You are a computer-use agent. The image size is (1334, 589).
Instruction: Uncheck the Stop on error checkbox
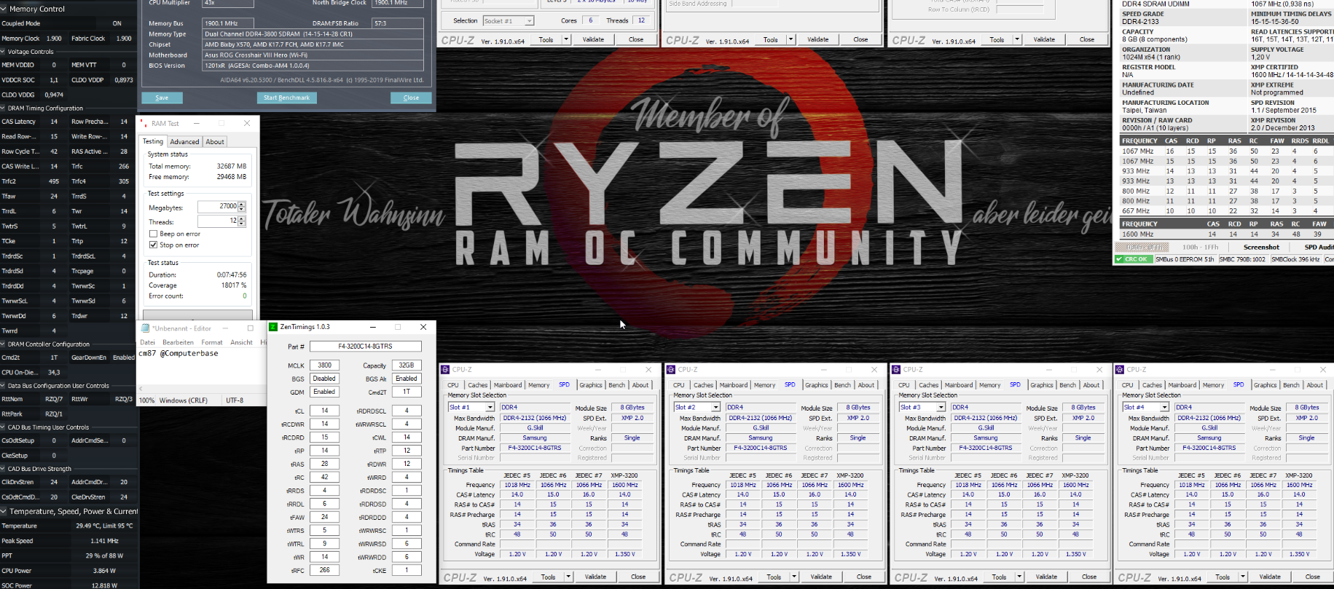[153, 245]
